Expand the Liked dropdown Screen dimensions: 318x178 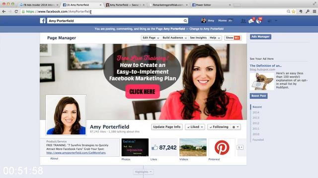195,127
